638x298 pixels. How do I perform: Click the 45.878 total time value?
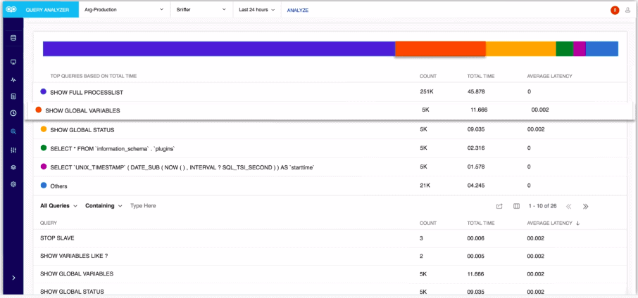point(476,92)
